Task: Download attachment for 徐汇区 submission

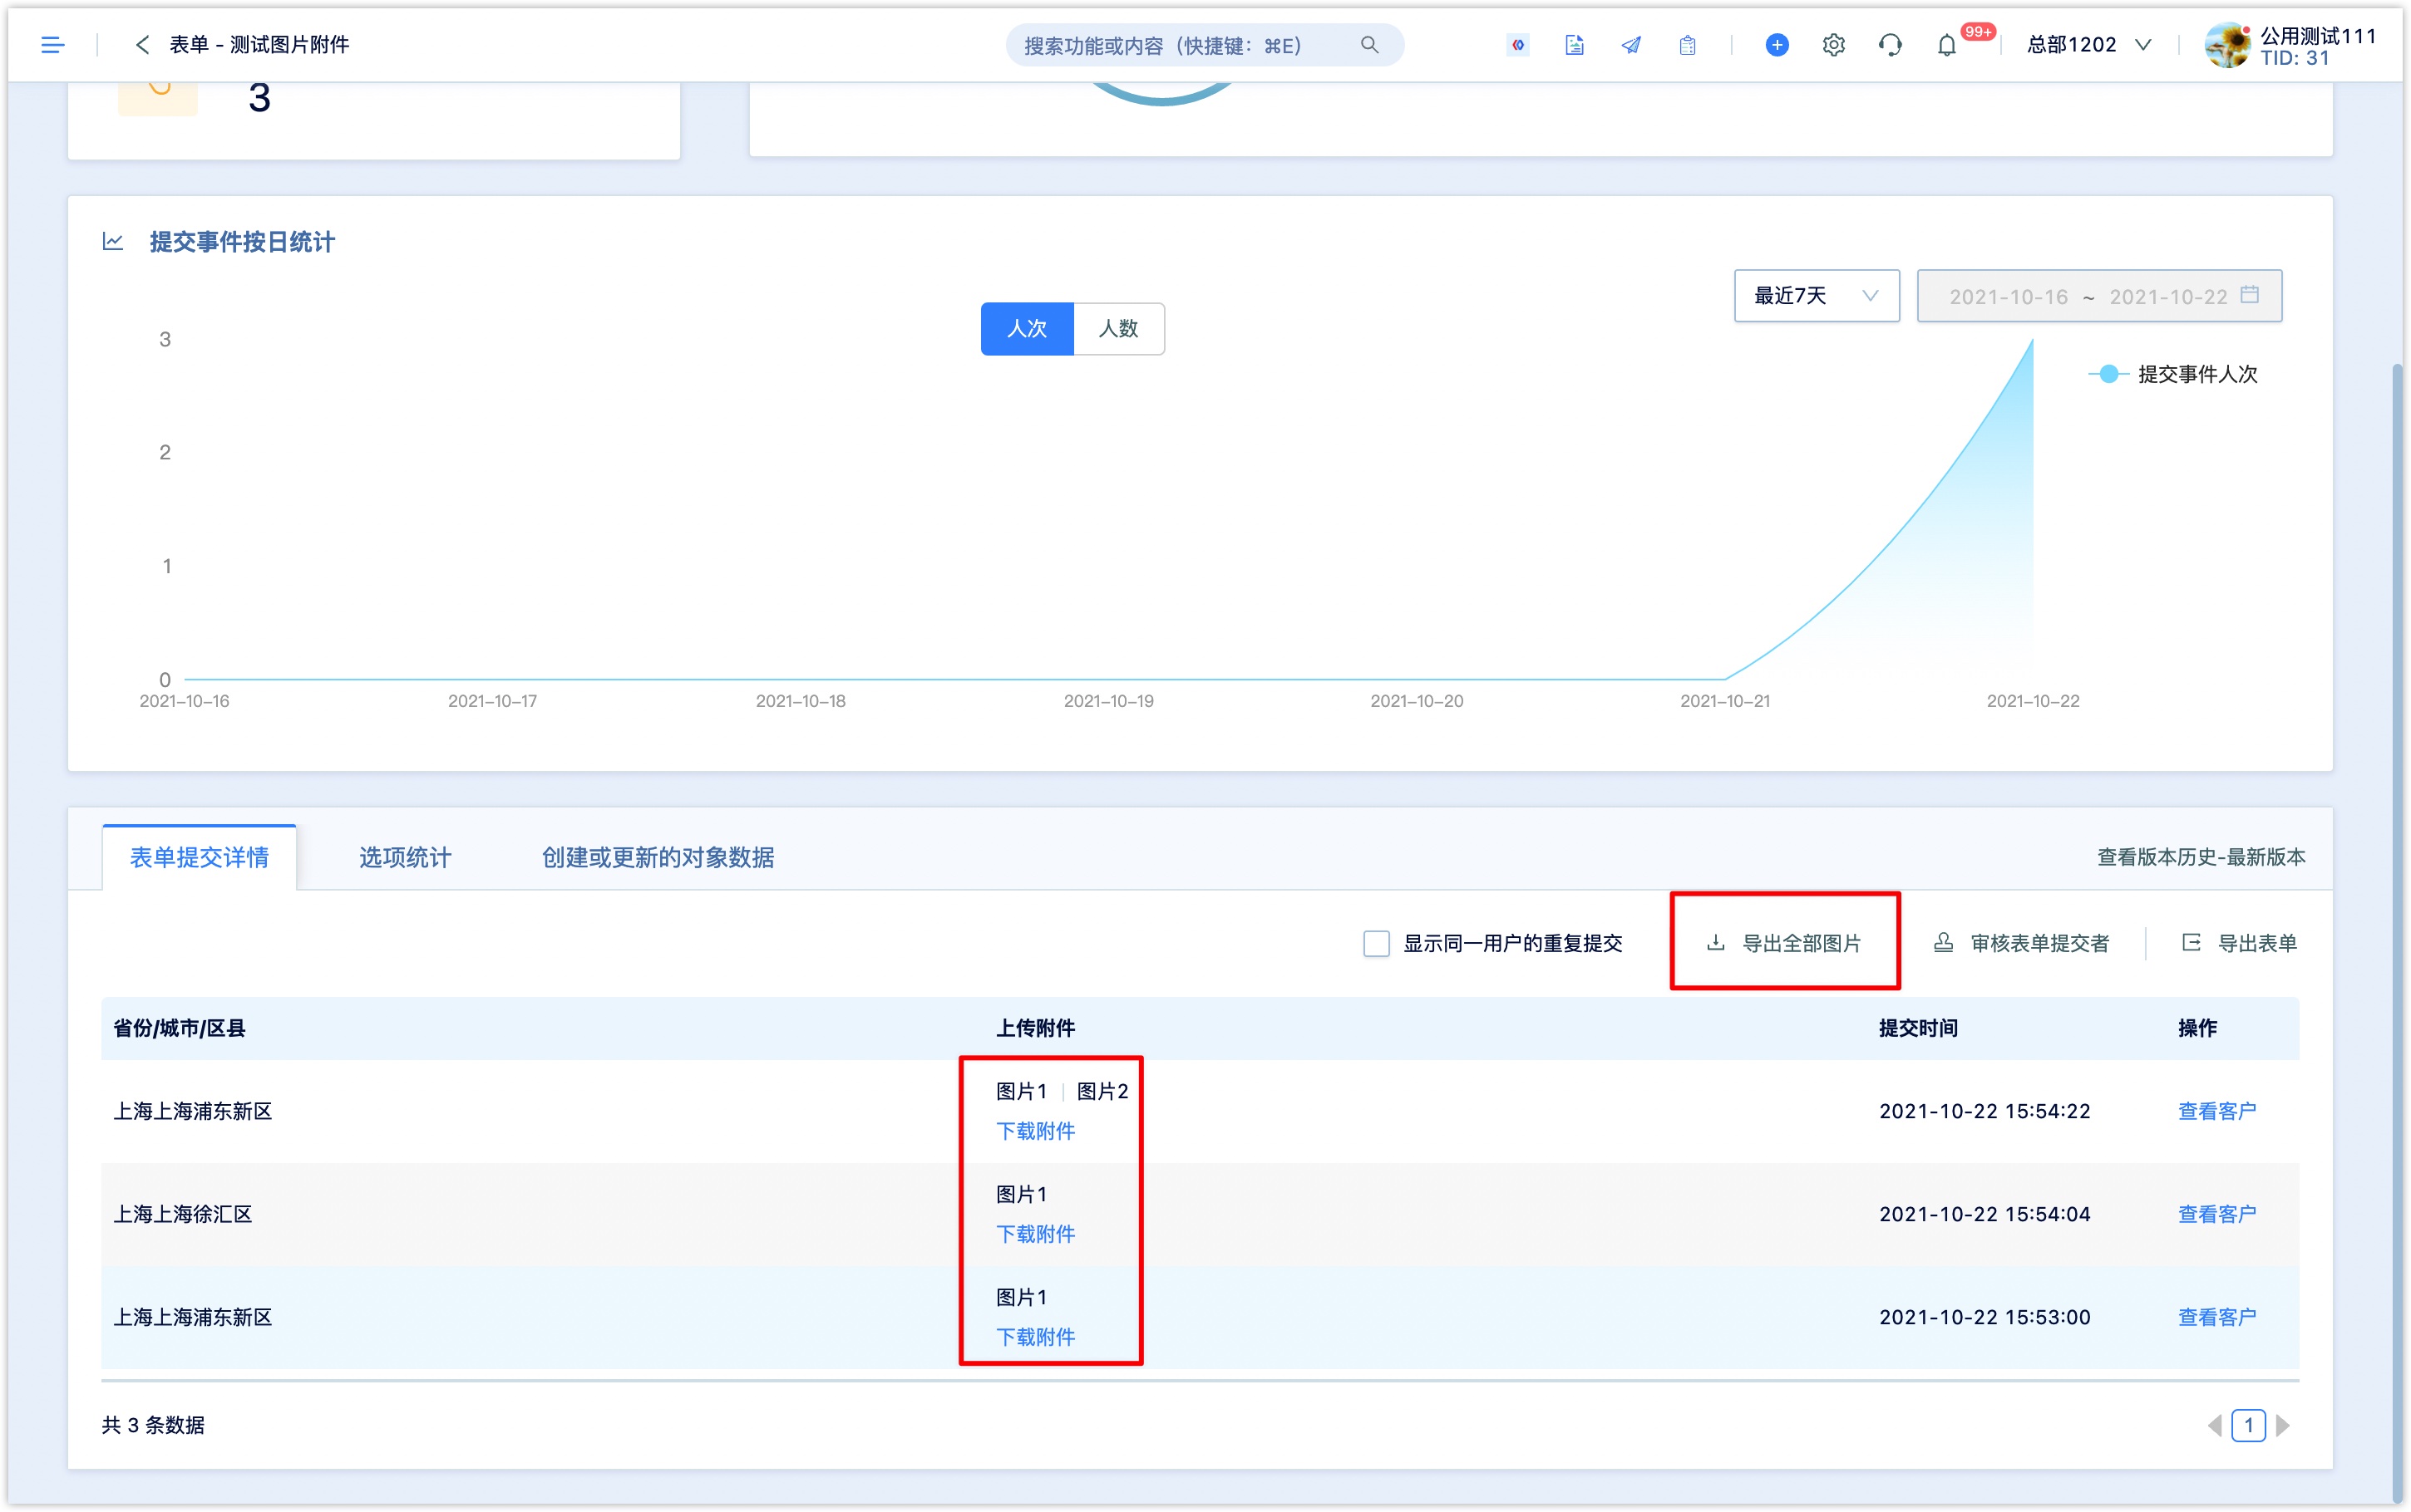Action: click(x=1035, y=1234)
